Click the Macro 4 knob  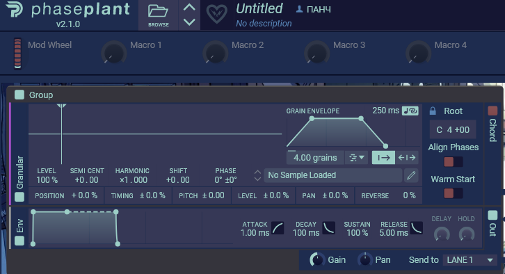(x=418, y=53)
